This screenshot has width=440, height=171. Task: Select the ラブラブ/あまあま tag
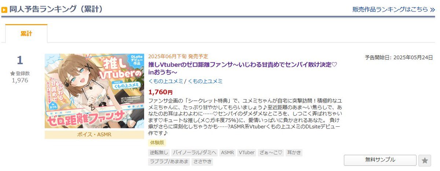[x=169, y=161]
